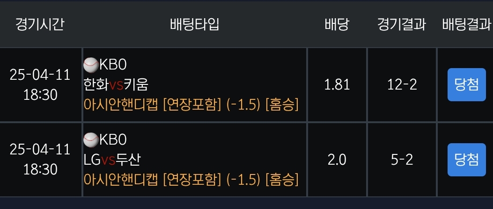Viewport: 493px width, 209px height.
Task: Click the KBO league label above 한화vs키움
Action: pyautogui.click(x=113, y=63)
